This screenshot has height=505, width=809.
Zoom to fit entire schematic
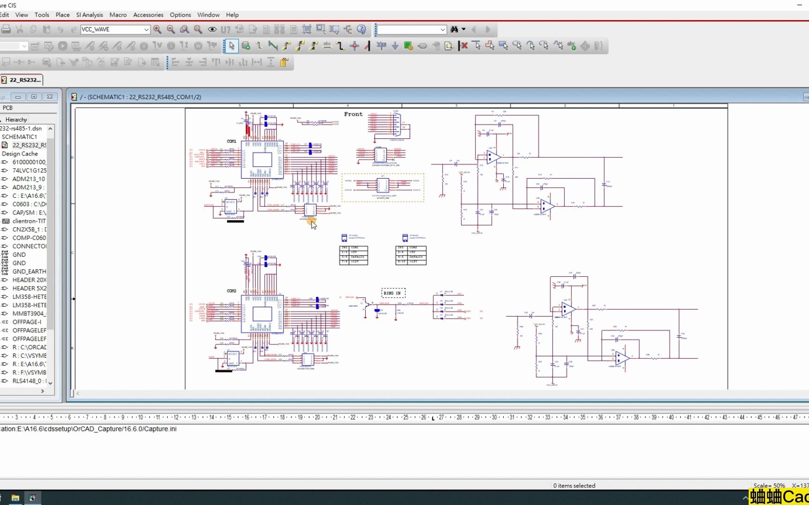(x=198, y=29)
